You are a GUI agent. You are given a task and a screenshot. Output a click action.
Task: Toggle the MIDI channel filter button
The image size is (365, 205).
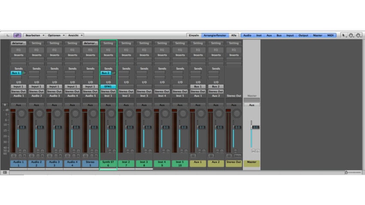(330, 35)
